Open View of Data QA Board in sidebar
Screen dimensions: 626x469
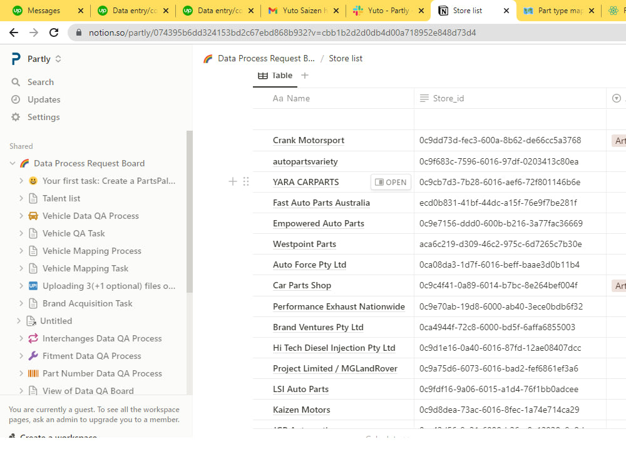[x=88, y=391]
